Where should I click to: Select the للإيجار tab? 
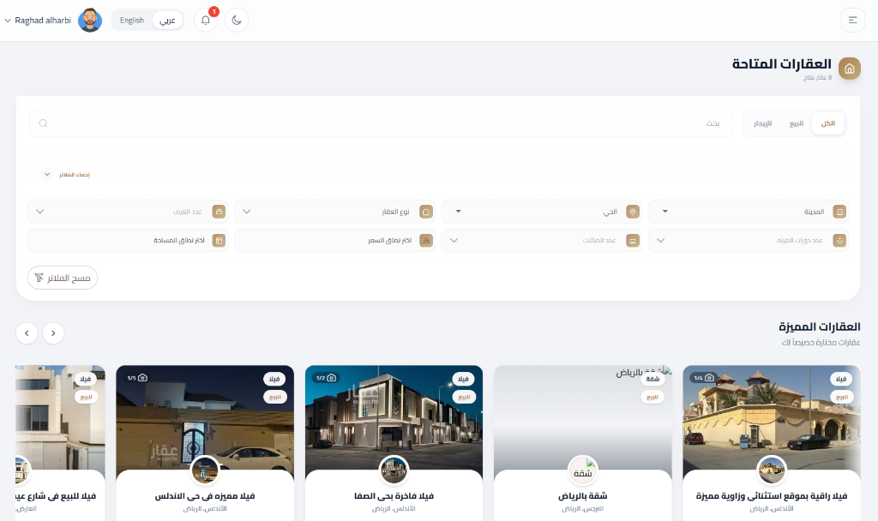pyautogui.click(x=762, y=123)
